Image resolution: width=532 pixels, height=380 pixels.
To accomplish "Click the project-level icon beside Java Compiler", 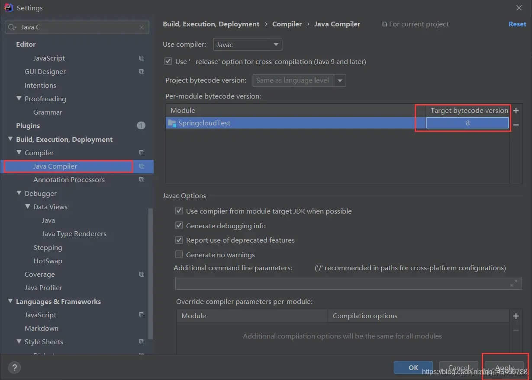I will (x=142, y=166).
